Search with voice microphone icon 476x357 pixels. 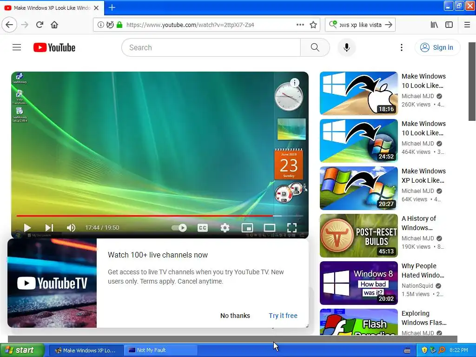tap(346, 47)
